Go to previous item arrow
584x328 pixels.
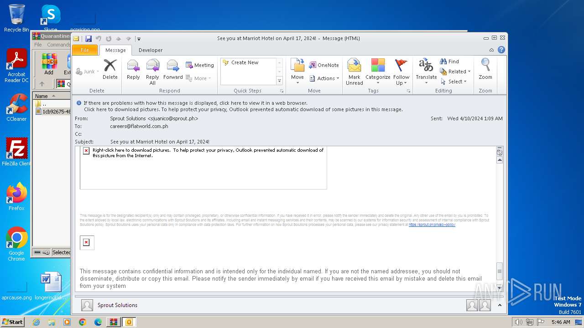point(119,39)
